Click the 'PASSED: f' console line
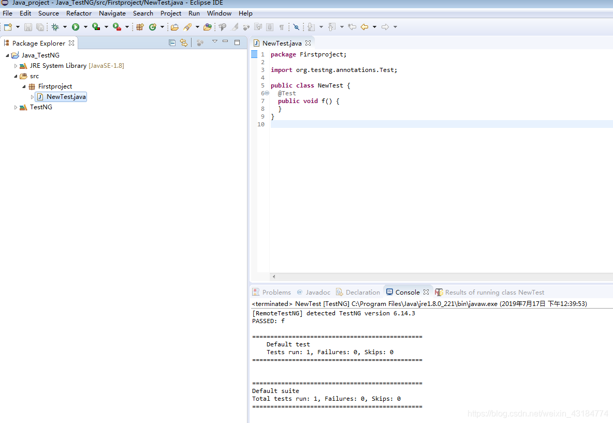 pyautogui.click(x=268, y=321)
